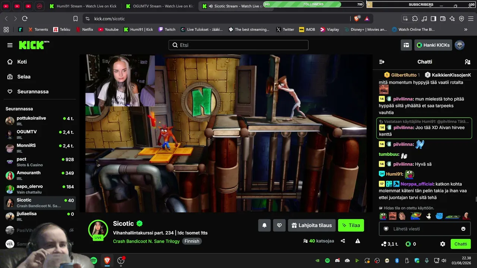The width and height of the screenshot is (477, 268).
Task: Click the KICKs balance icon showing 0
Action: coord(408,244)
